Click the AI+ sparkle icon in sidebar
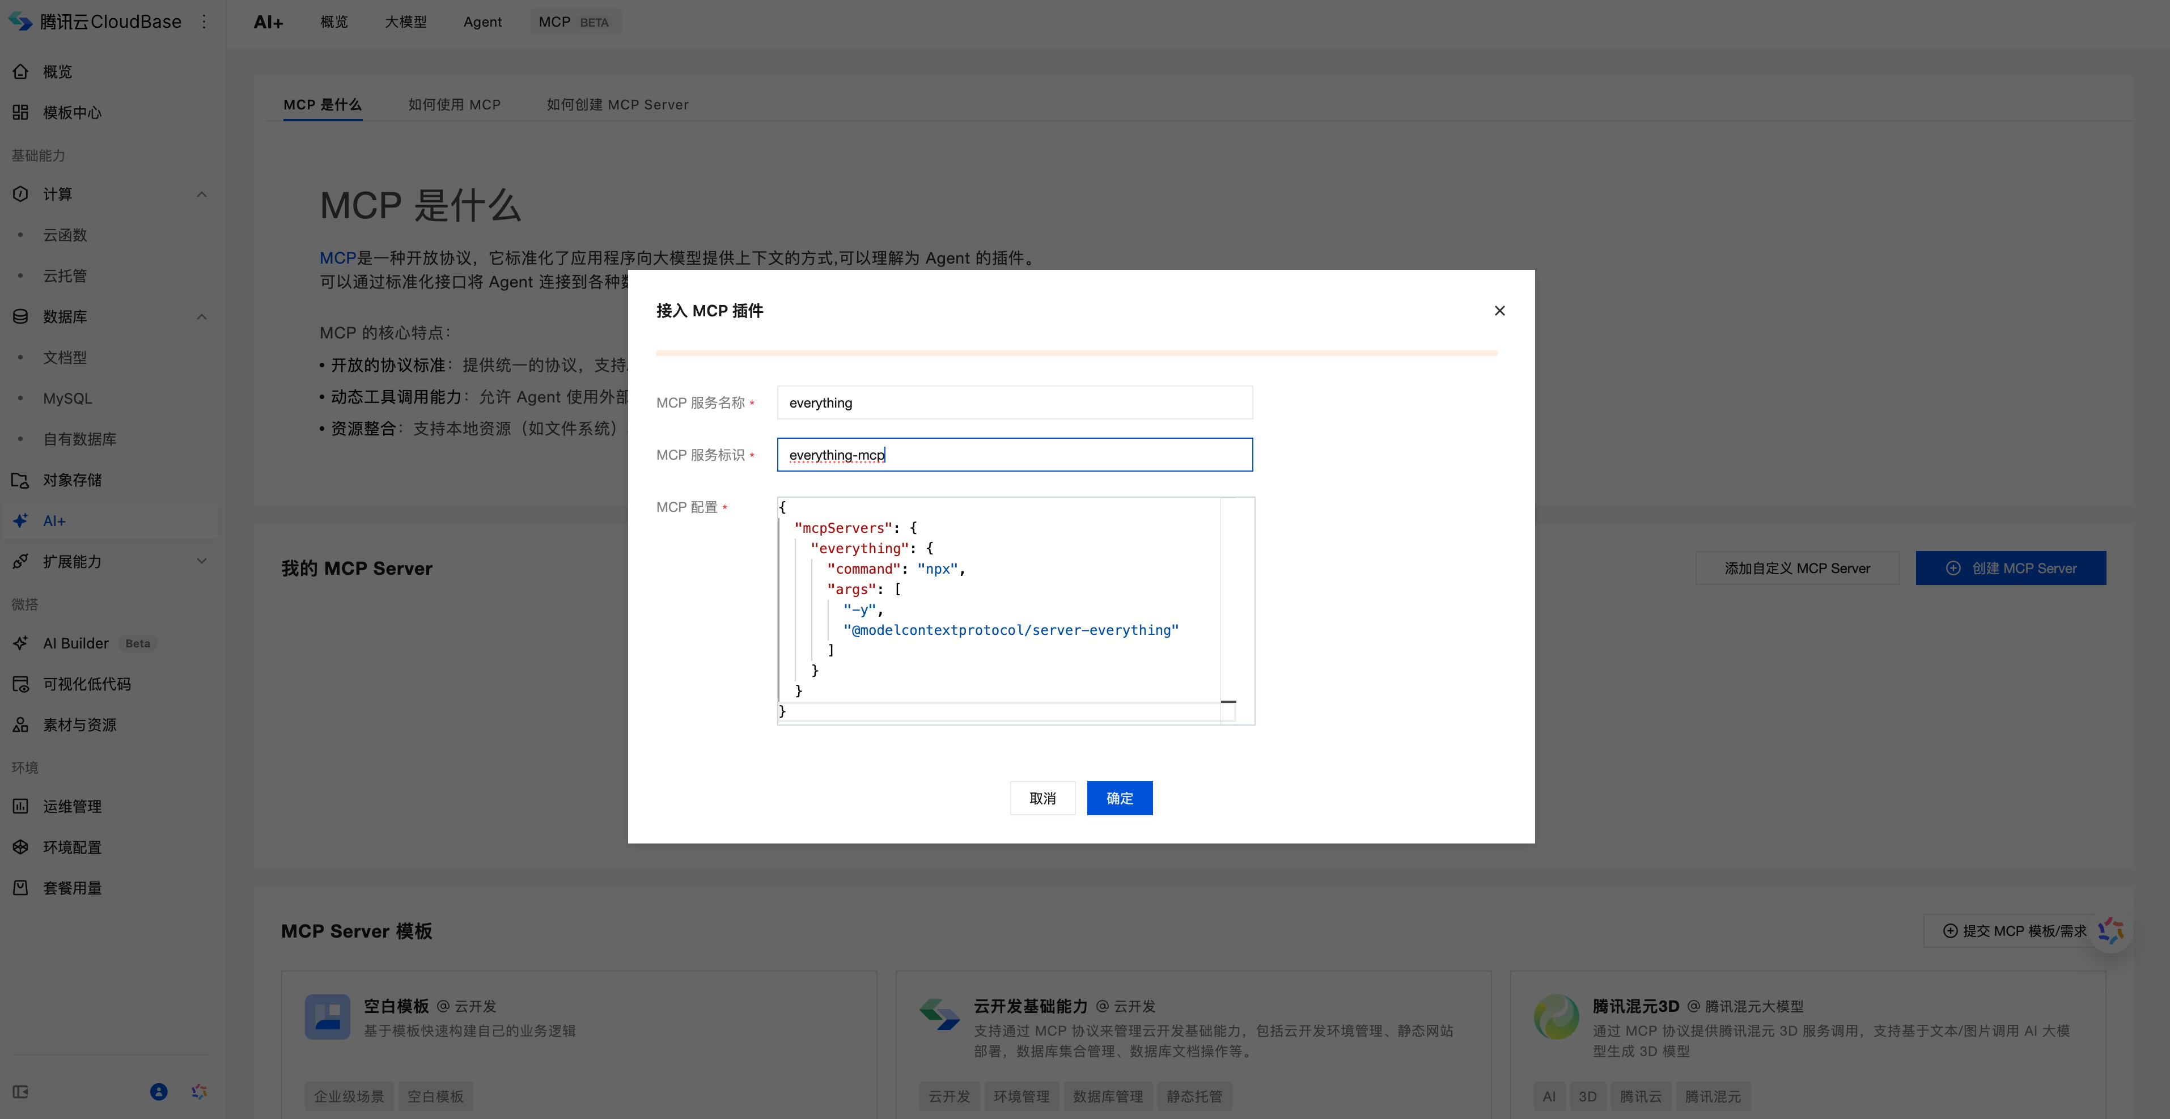2170x1119 pixels. coord(21,521)
